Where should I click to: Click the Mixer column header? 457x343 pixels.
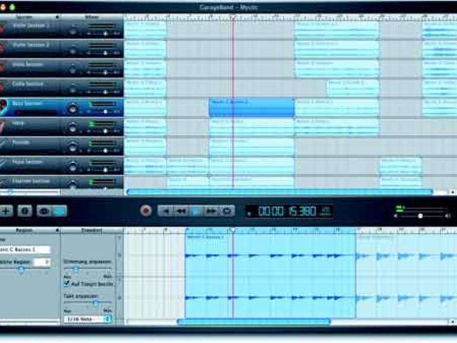point(92,17)
